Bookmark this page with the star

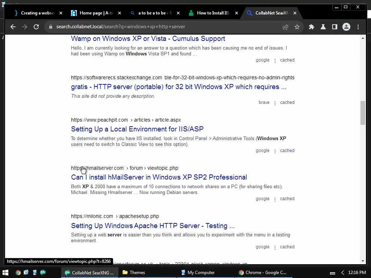pyautogui.click(x=297, y=27)
